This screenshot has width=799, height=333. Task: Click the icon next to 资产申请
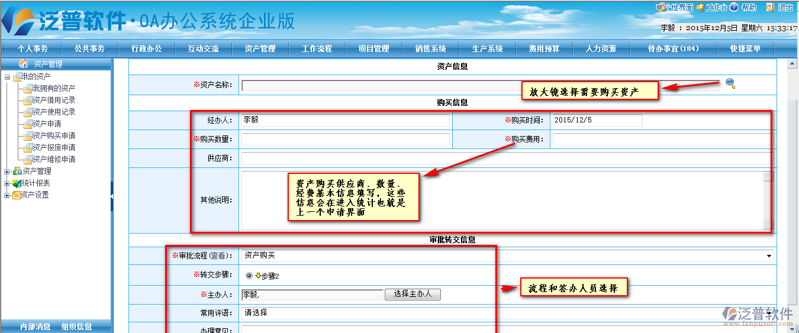click(28, 124)
